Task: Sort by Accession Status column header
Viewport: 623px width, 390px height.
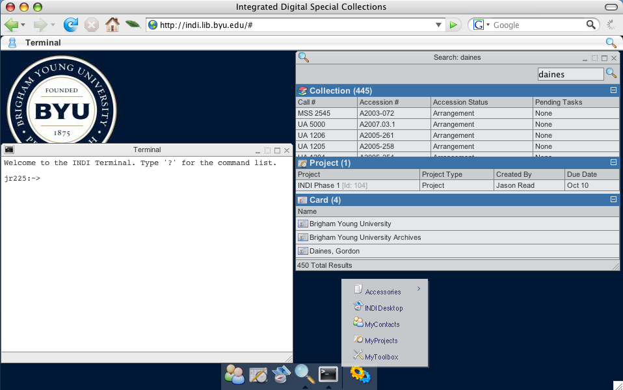Action: pos(482,102)
